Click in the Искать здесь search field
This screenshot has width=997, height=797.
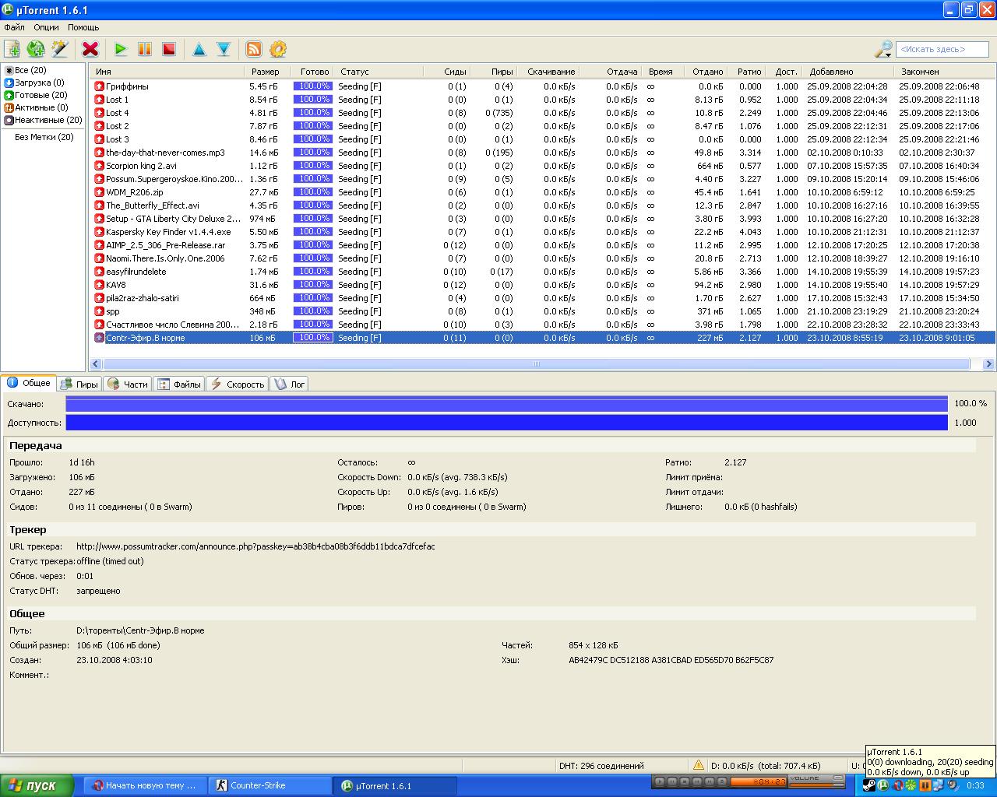click(x=942, y=49)
